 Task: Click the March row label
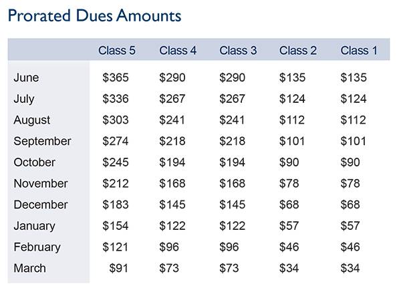30,269
